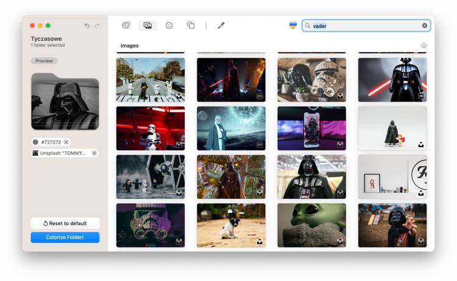Click source badge on Christmas tree Vader image
Screen dimensions: 457x281
tap(260, 193)
